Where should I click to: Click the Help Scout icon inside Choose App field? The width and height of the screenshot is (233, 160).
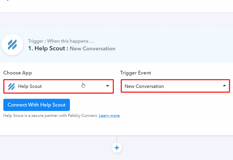12,86
